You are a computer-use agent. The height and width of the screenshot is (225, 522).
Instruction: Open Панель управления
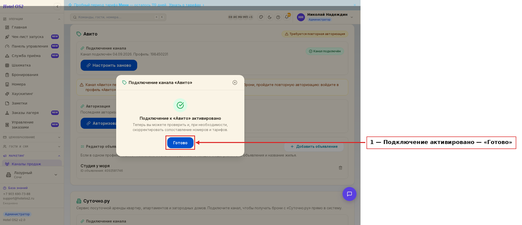tap(32, 46)
